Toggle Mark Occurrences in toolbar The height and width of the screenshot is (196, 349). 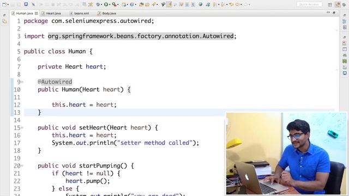(x=169, y=4)
